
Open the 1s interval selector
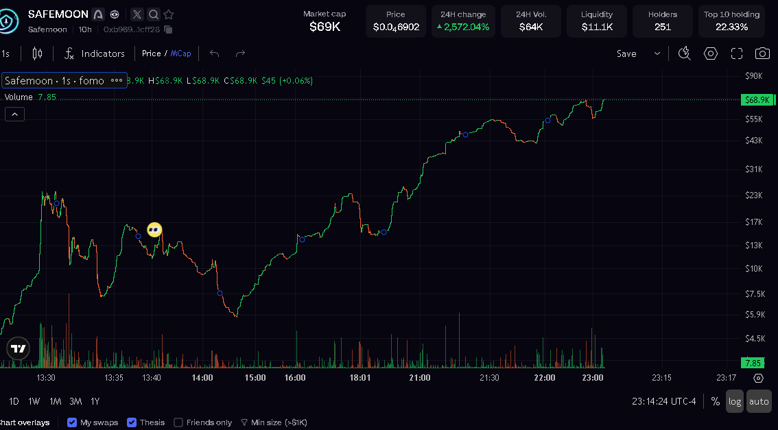click(5, 53)
